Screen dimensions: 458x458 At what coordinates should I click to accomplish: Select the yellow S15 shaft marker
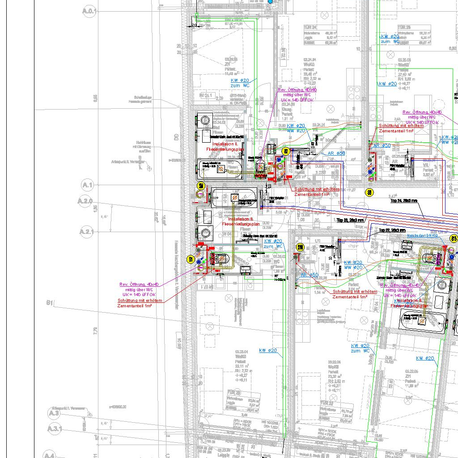454,239
